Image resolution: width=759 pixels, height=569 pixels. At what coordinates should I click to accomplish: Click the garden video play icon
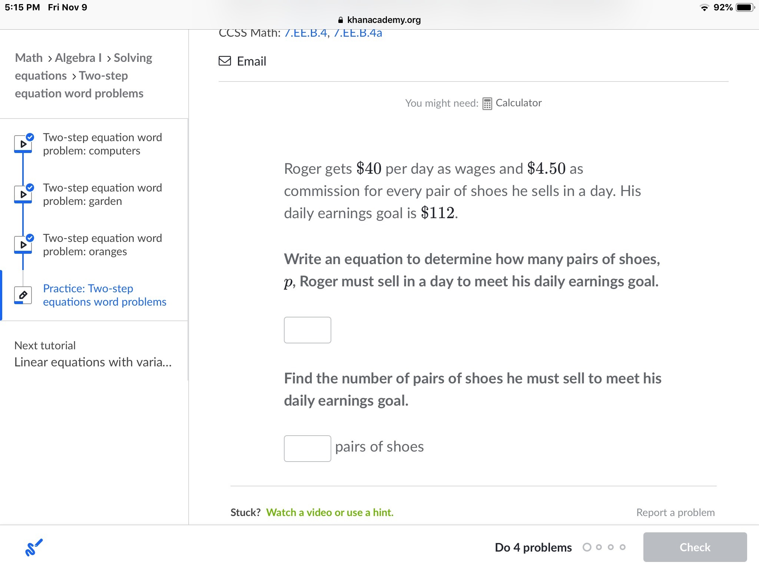23,194
